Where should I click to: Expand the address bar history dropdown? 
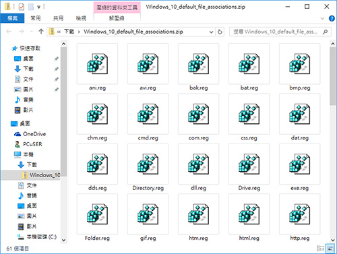(211, 32)
